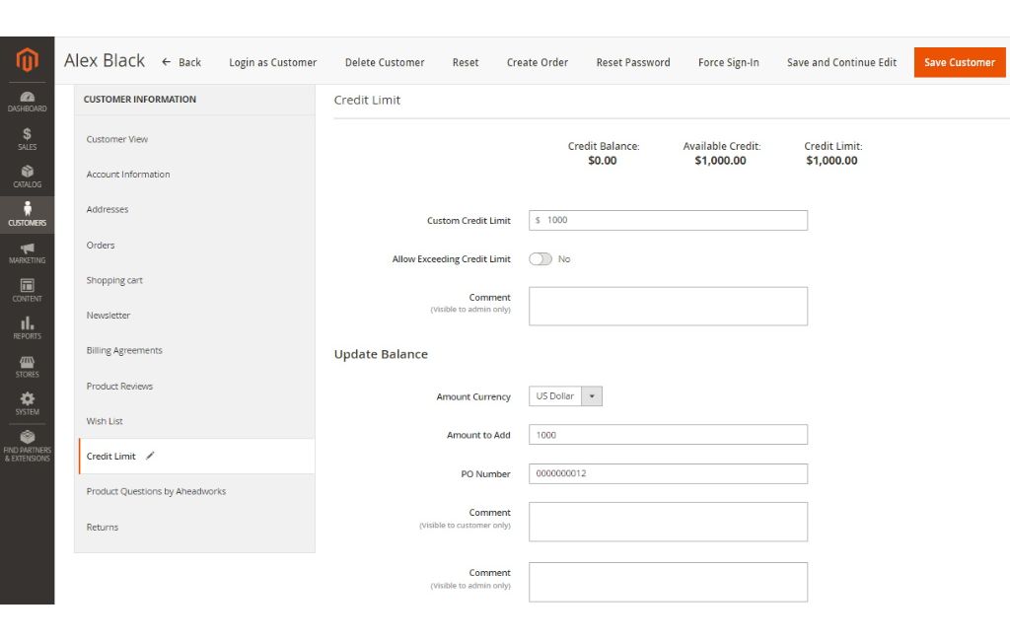Go back using the Back arrow

[181, 62]
